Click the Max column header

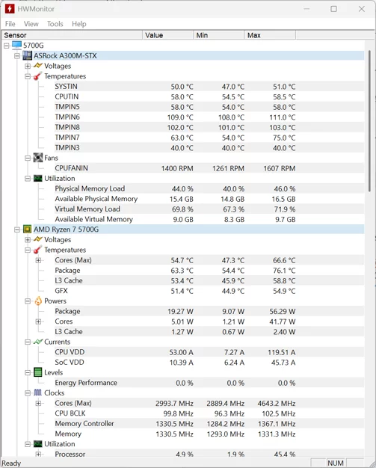coord(271,35)
